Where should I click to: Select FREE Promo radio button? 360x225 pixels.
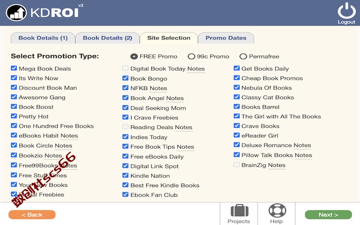134,56
